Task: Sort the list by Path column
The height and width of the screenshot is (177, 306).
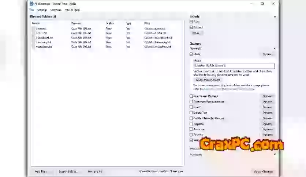Action: point(147,23)
